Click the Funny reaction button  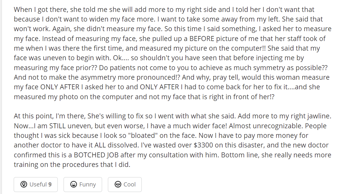point(83,184)
